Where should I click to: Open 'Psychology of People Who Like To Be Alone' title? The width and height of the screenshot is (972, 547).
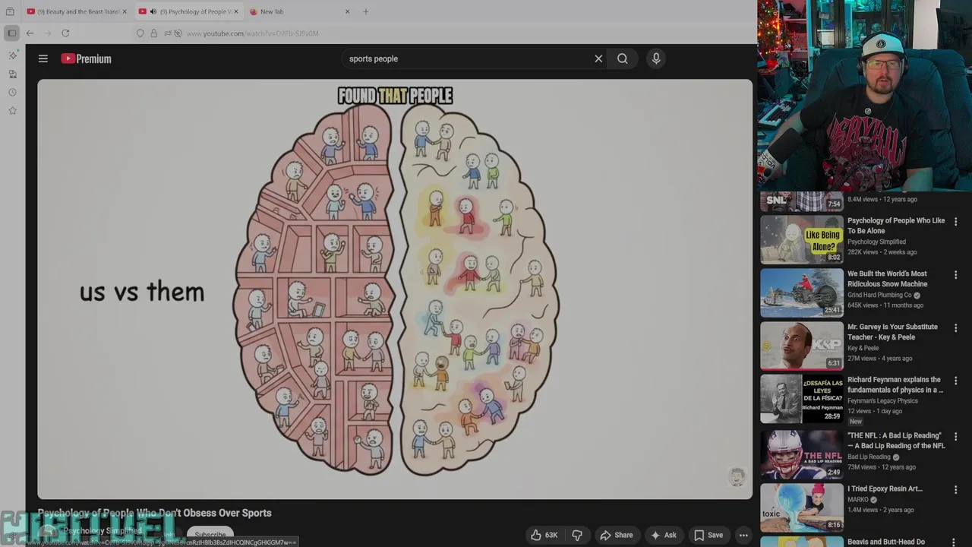pos(896,226)
